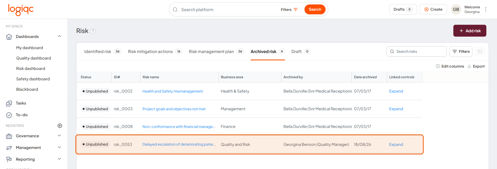
Task: Click the search magnifier icon in platform search
Action: pos(175,10)
